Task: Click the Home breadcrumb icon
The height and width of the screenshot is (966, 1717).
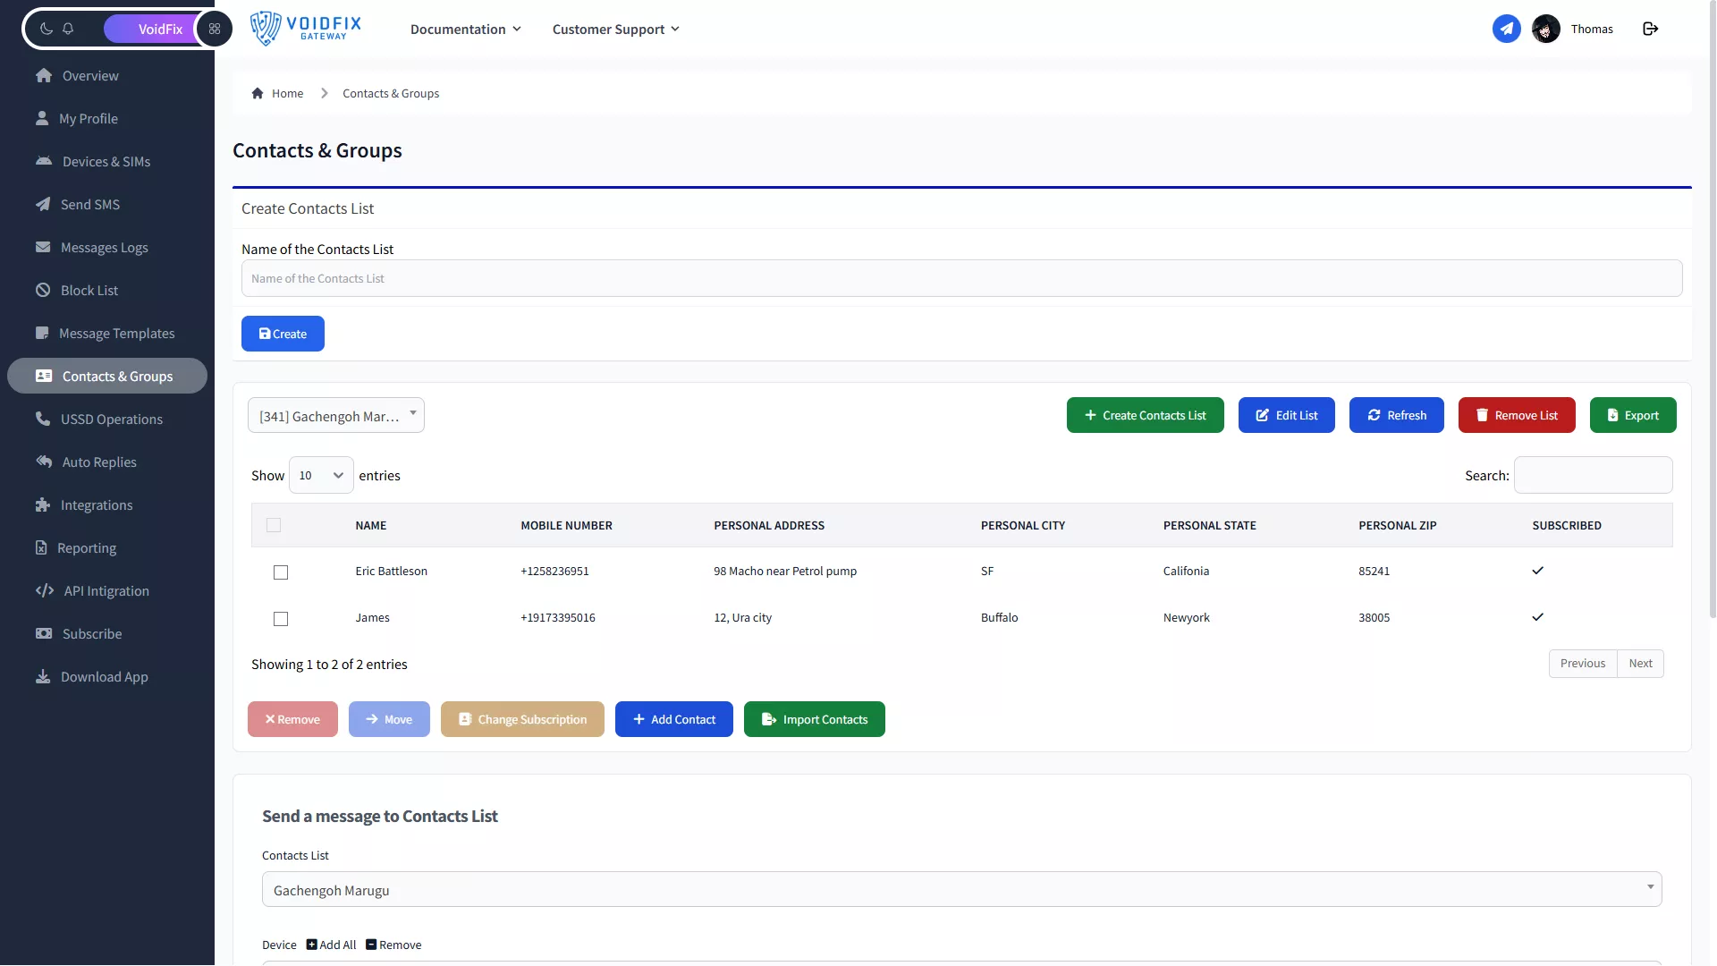Action: pyautogui.click(x=258, y=93)
